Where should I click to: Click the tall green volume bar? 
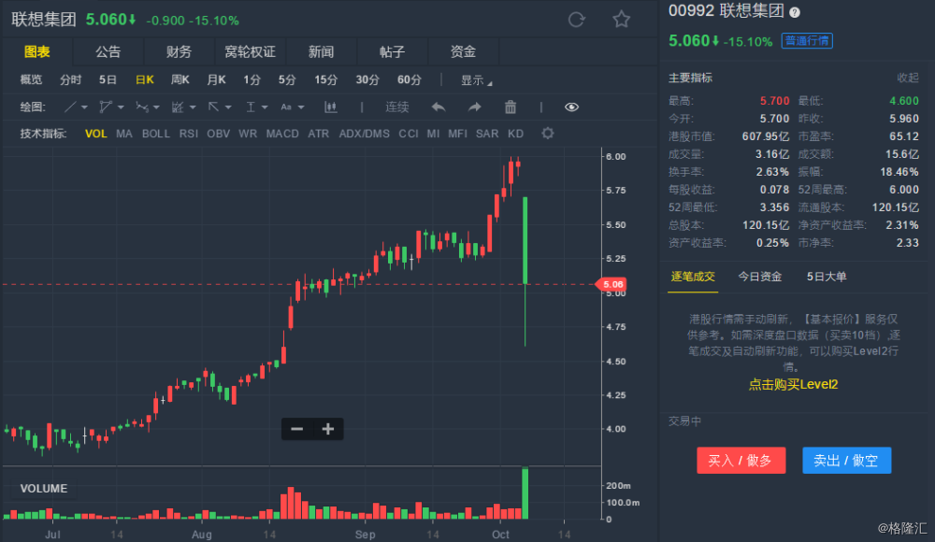click(525, 493)
